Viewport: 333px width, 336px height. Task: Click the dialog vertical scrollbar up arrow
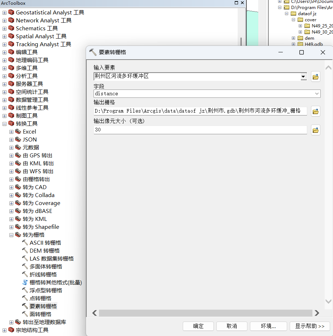pos(328,68)
